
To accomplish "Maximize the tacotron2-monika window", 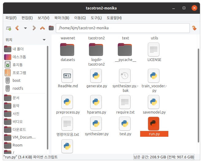I will [x=184, y=8].
